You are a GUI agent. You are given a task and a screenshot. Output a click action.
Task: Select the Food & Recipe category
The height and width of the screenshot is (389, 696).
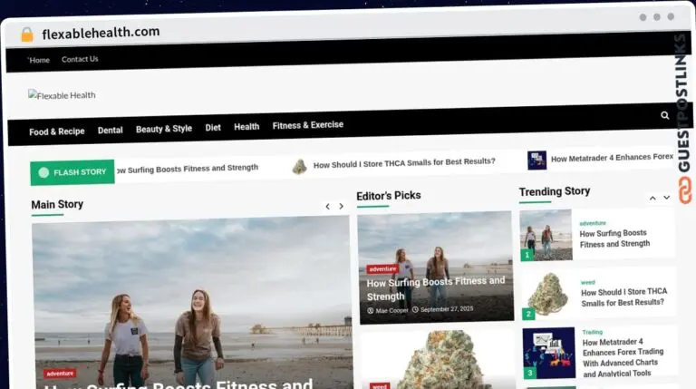point(57,131)
